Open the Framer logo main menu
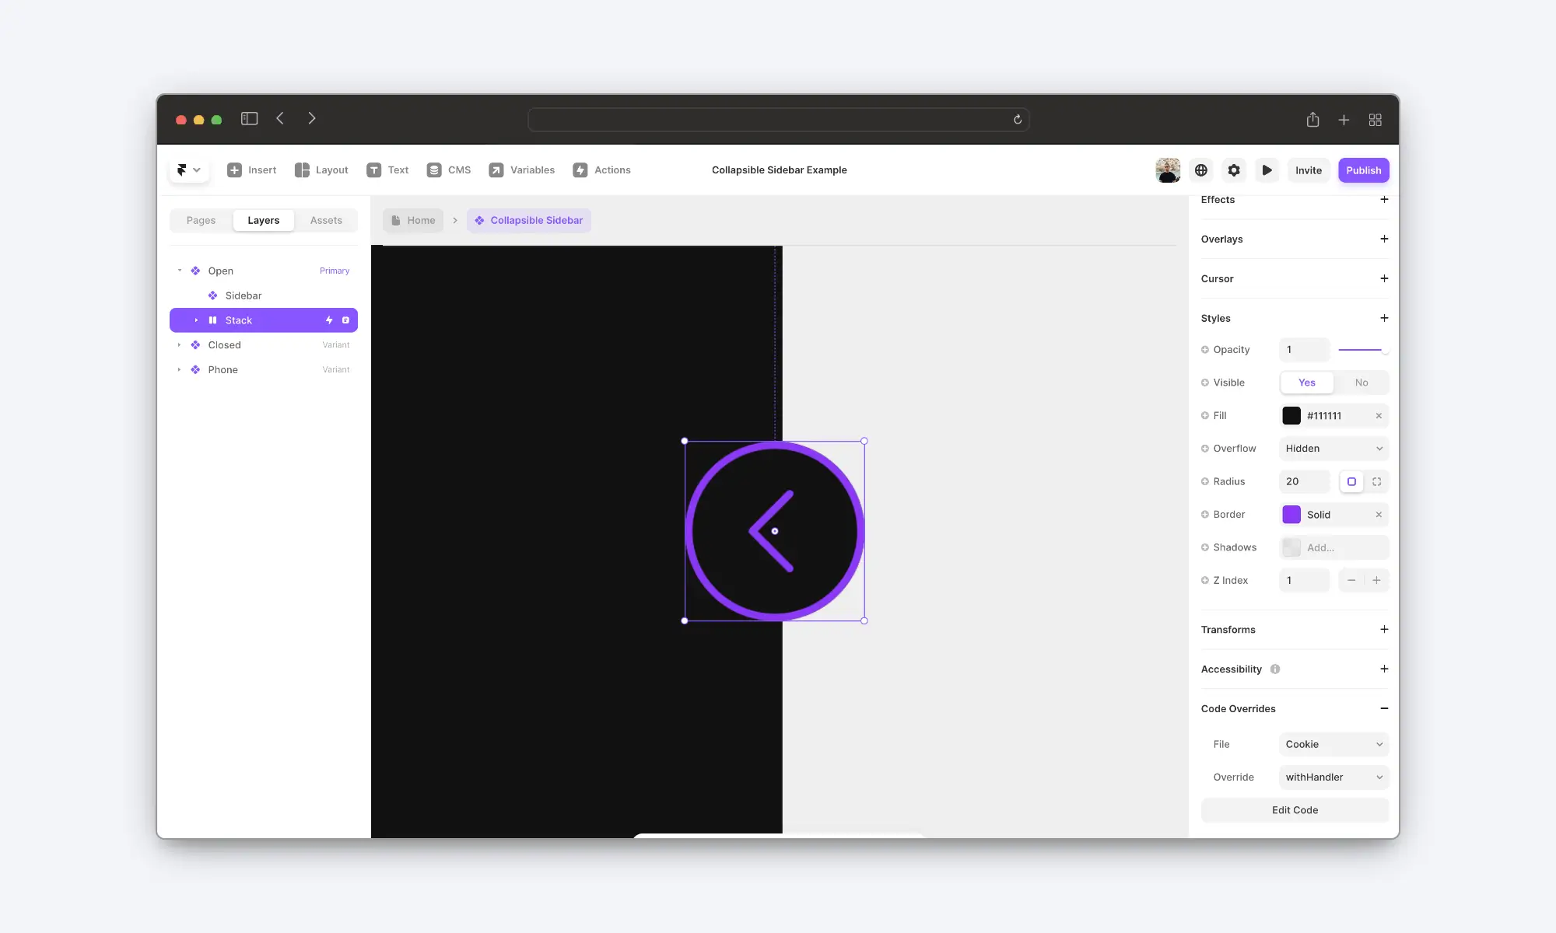The width and height of the screenshot is (1556, 933). point(188,170)
